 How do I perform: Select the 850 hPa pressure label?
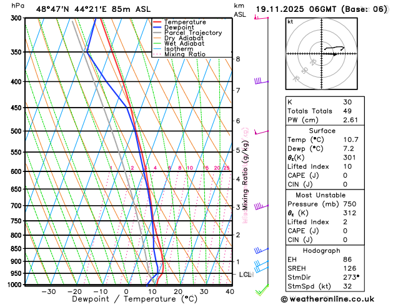point(17,248)
